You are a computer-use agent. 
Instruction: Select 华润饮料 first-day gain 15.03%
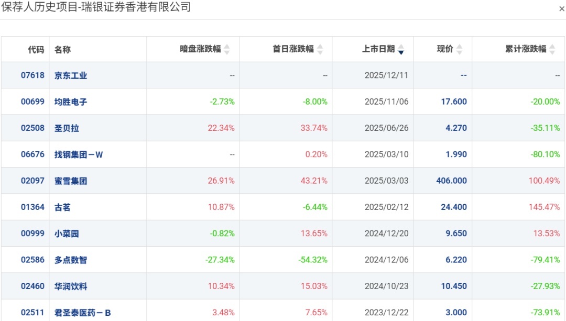click(x=314, y=286)
